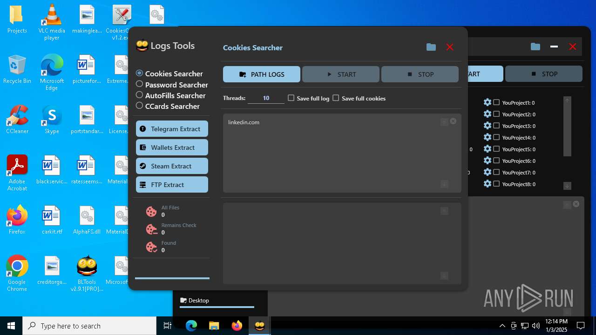Click the Found cookie icon

tap(151, 247)
